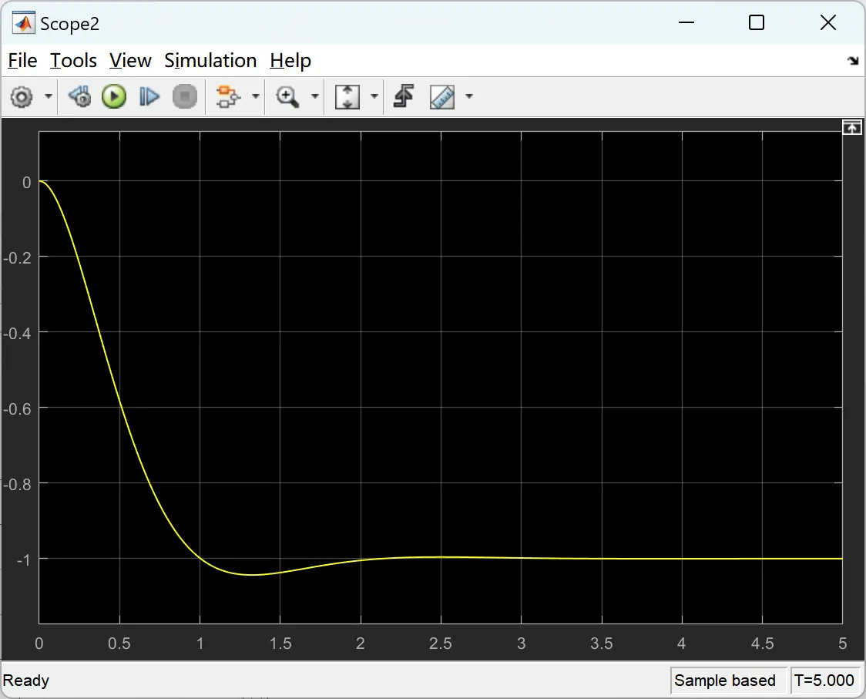Click the 2.5 x-axis tick label

point(440,644)
